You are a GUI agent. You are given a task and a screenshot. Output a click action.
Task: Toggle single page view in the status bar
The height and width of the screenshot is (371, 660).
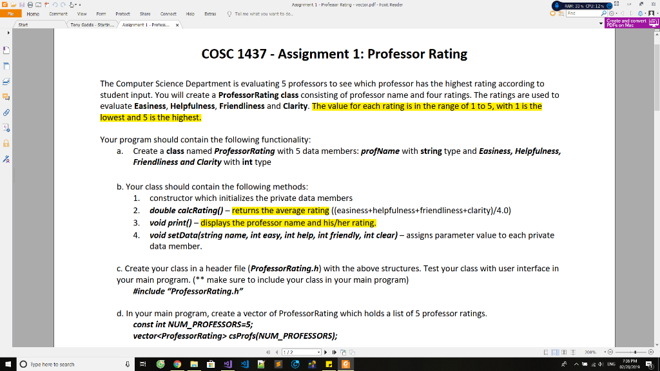pyautogui.click(x=546, y=352)
